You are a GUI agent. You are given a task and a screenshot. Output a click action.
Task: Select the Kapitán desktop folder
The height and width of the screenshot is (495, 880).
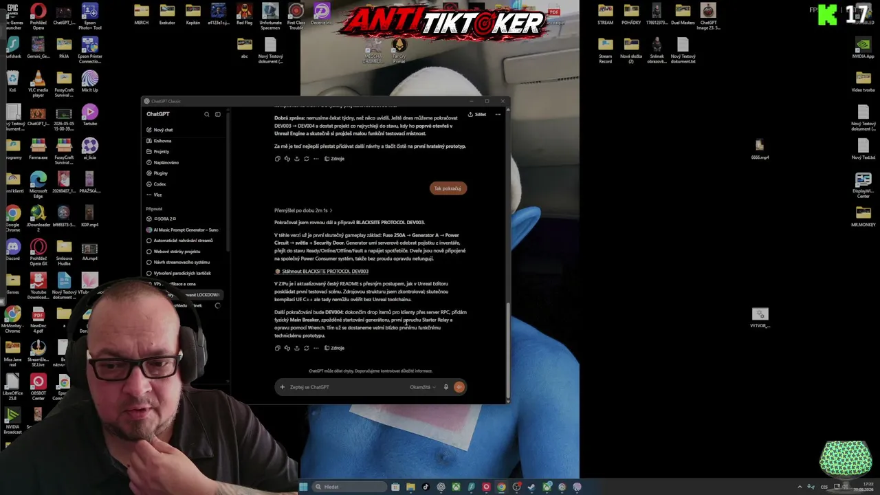click(x=193, y=14)
